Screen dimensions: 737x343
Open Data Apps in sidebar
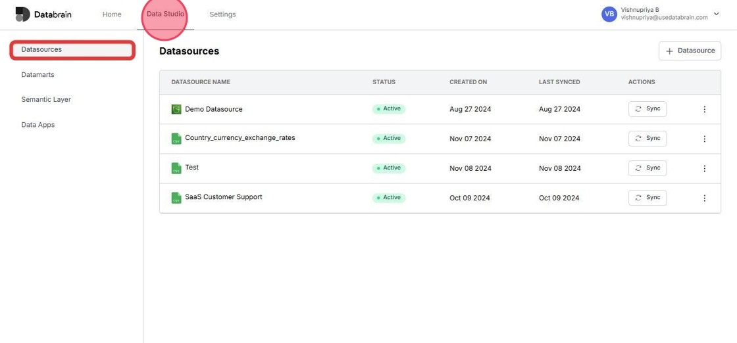pos(38,125)
